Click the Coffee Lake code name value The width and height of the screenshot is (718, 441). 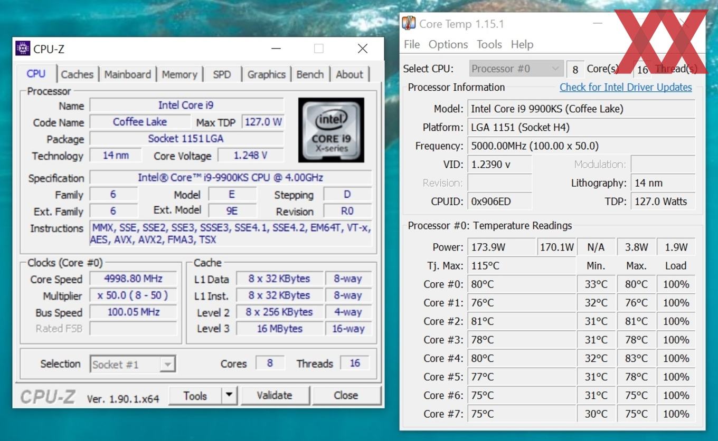[x=140, y=122]
